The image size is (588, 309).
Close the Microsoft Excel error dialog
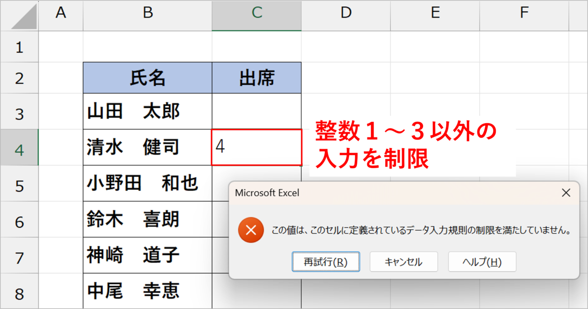(566, 193)
